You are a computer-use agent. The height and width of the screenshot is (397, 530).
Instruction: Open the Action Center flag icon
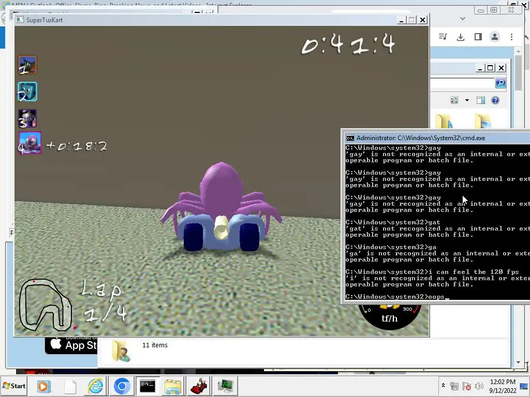pos(467,386)
